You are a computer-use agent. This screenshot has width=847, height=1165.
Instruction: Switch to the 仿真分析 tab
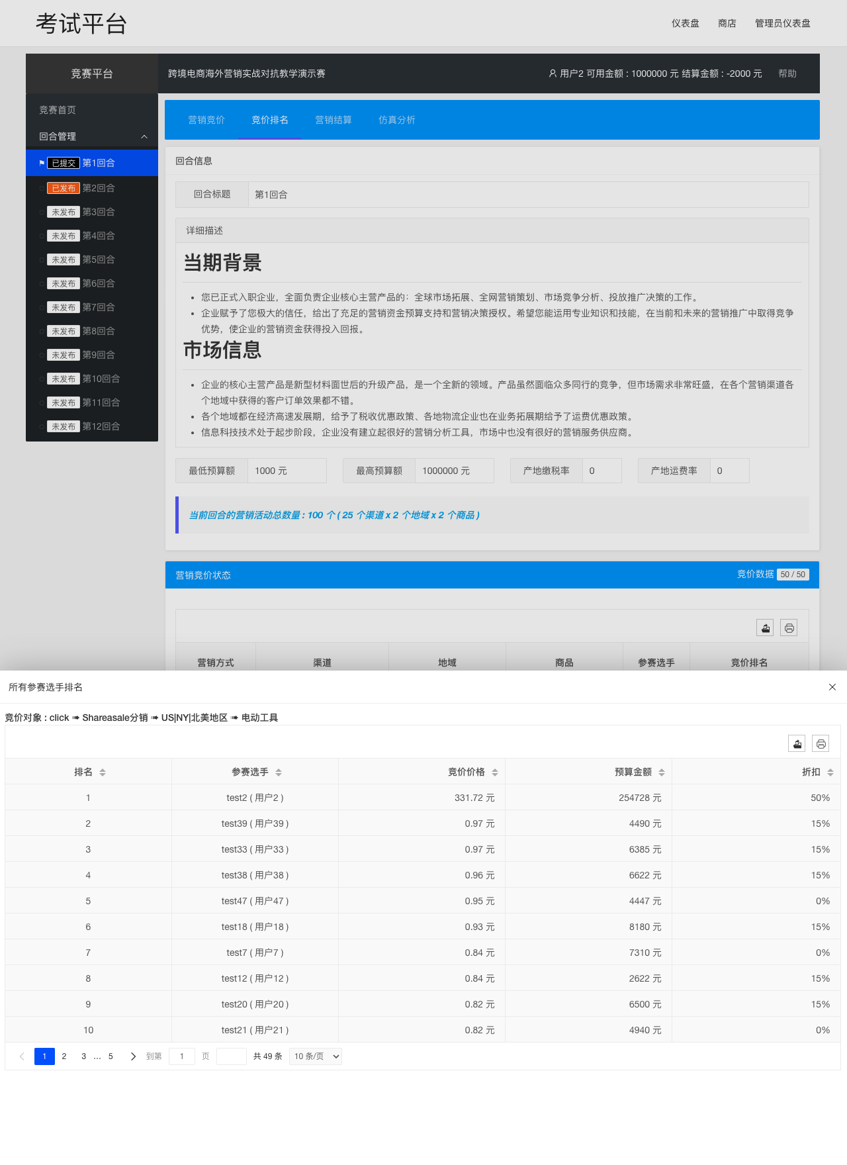tap(397, 120)
